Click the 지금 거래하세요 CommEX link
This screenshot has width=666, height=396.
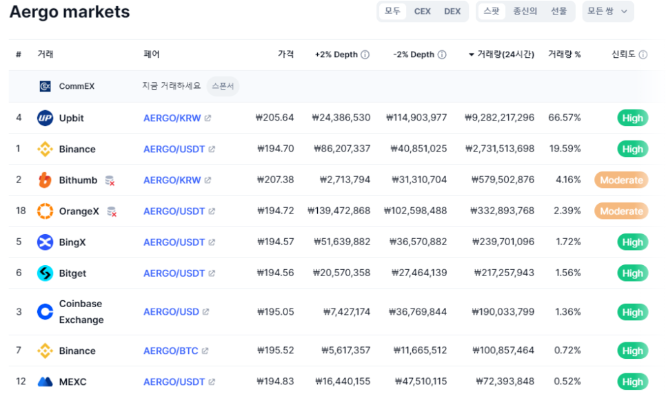[x=171, y=85]
